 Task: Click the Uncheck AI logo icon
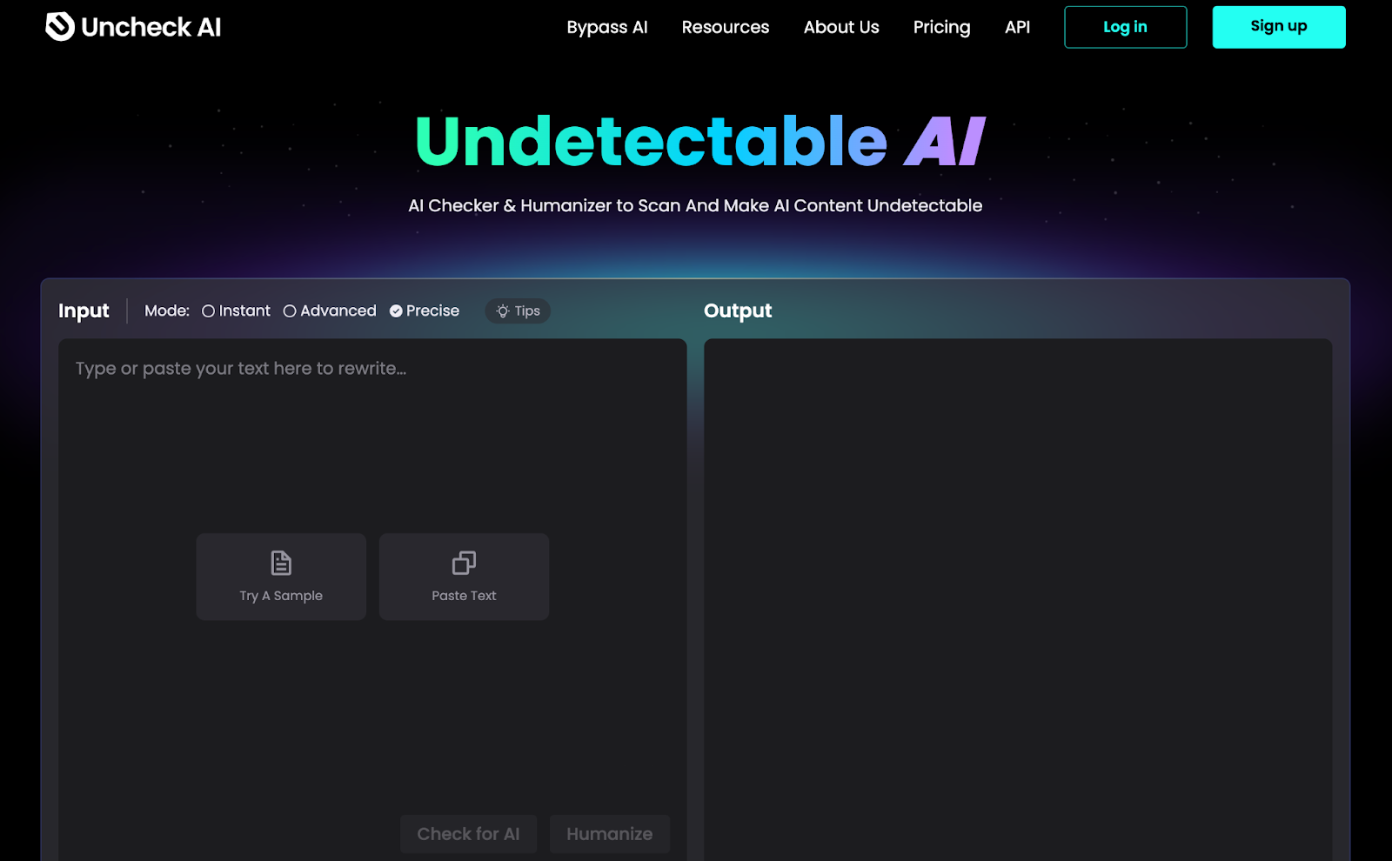[x=60, y=27]
